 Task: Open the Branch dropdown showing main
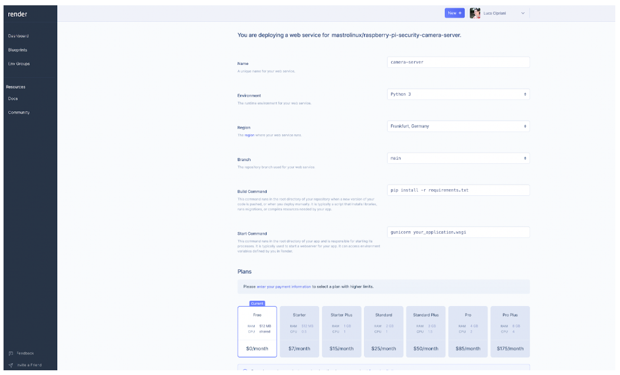point(458,158)
